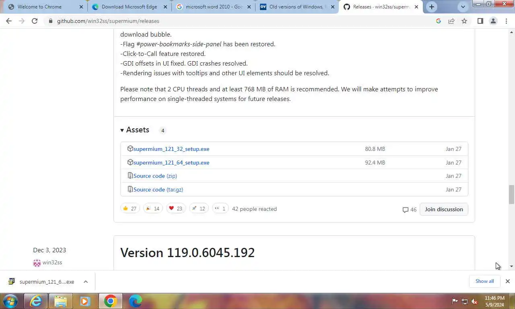This screenshot has height=309, width=515.
Task: Open Chrome's three-dot menu
Action: click(506, 21)
